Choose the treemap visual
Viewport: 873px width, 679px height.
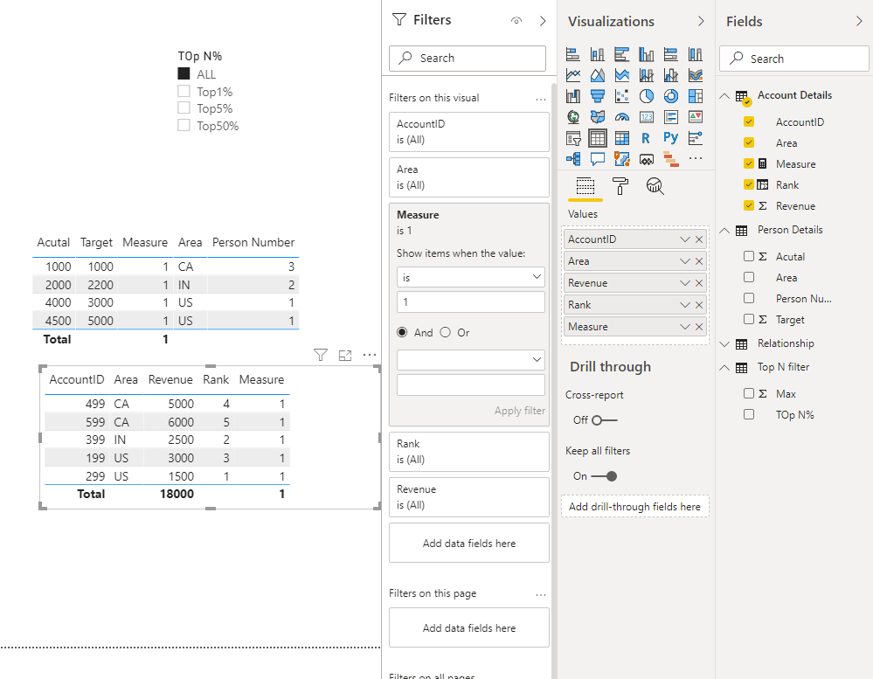(696, 96)
